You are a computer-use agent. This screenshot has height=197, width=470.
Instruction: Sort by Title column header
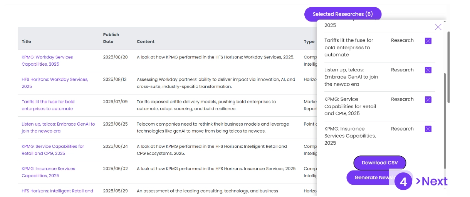[27, 41]
